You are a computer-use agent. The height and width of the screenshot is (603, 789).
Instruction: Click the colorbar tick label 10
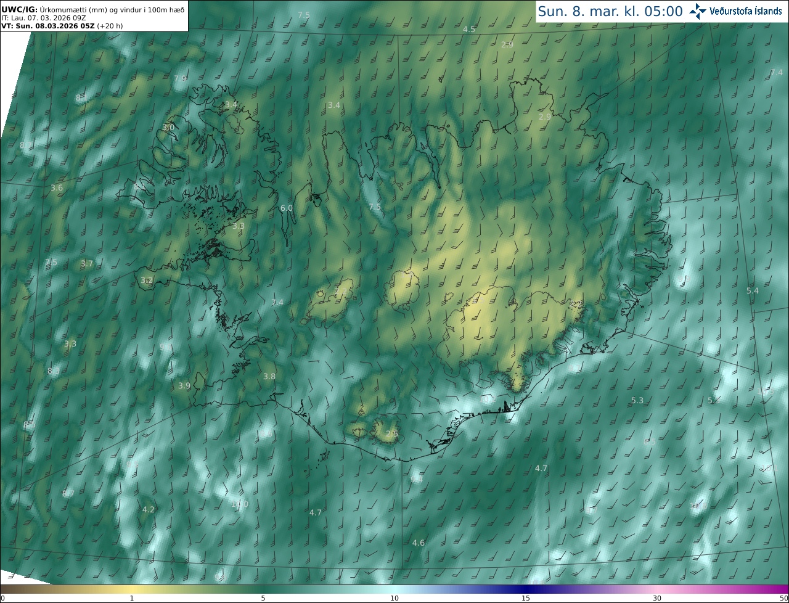[394, 598]
